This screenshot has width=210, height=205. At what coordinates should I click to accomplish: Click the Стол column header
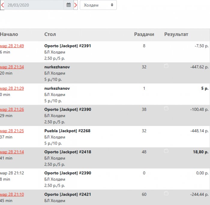point(50,34)
